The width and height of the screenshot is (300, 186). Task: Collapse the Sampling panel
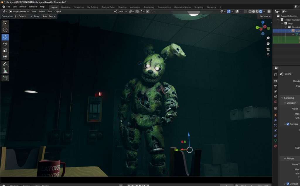(x=282, y=98)
